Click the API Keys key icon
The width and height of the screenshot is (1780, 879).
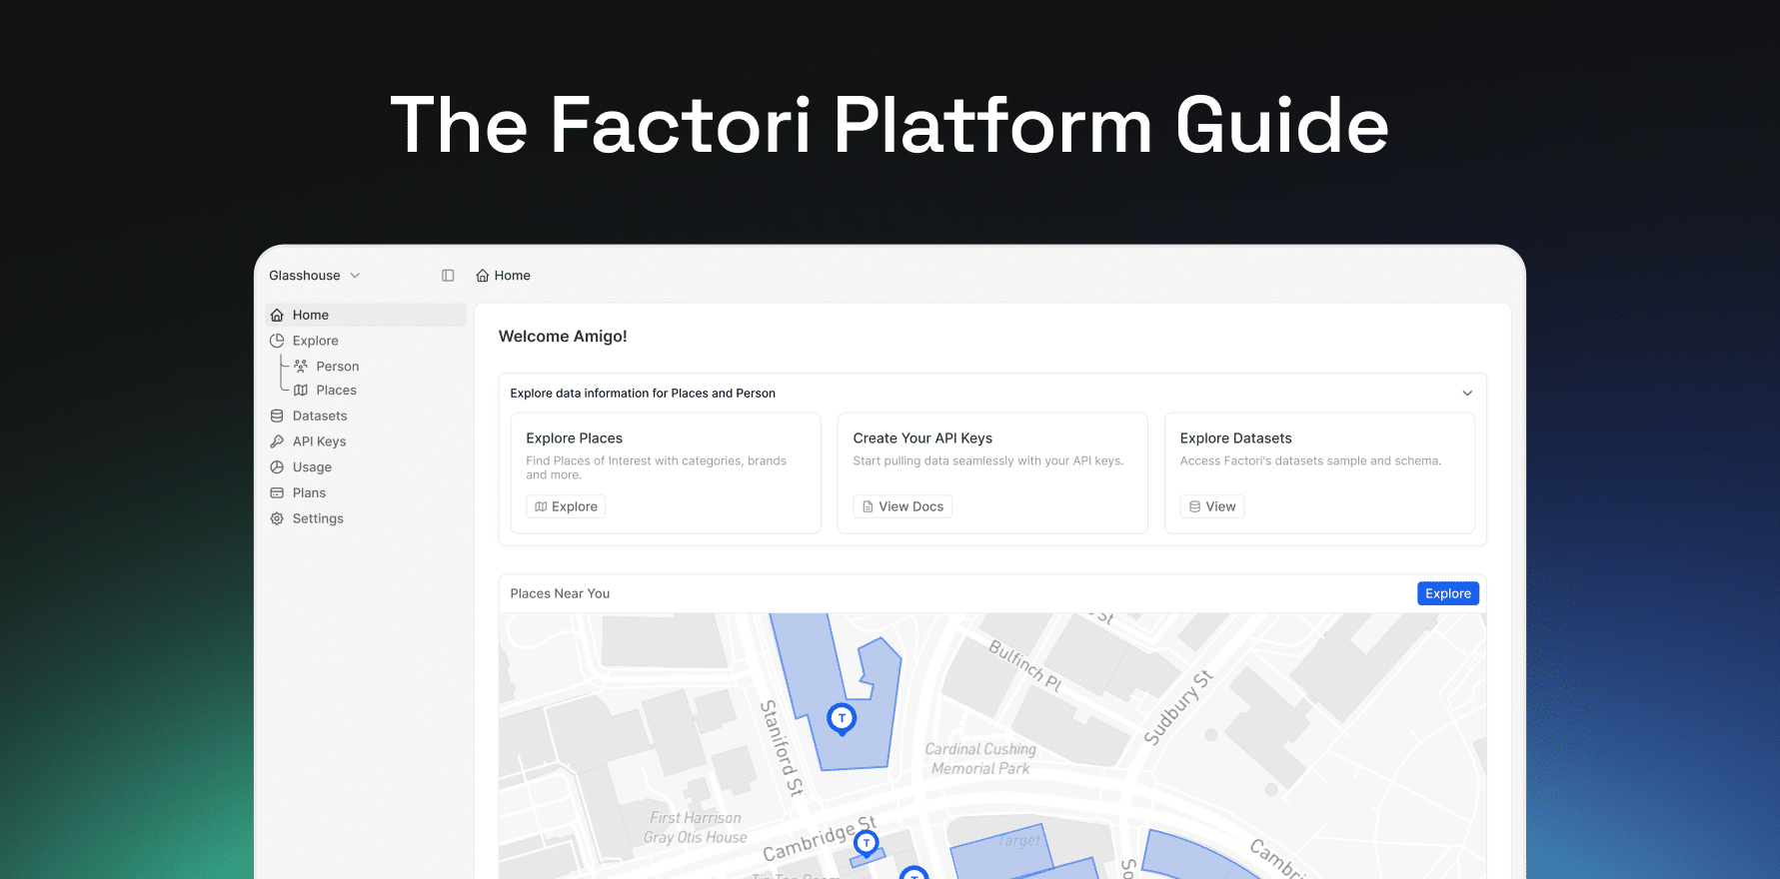coord(277,441)
